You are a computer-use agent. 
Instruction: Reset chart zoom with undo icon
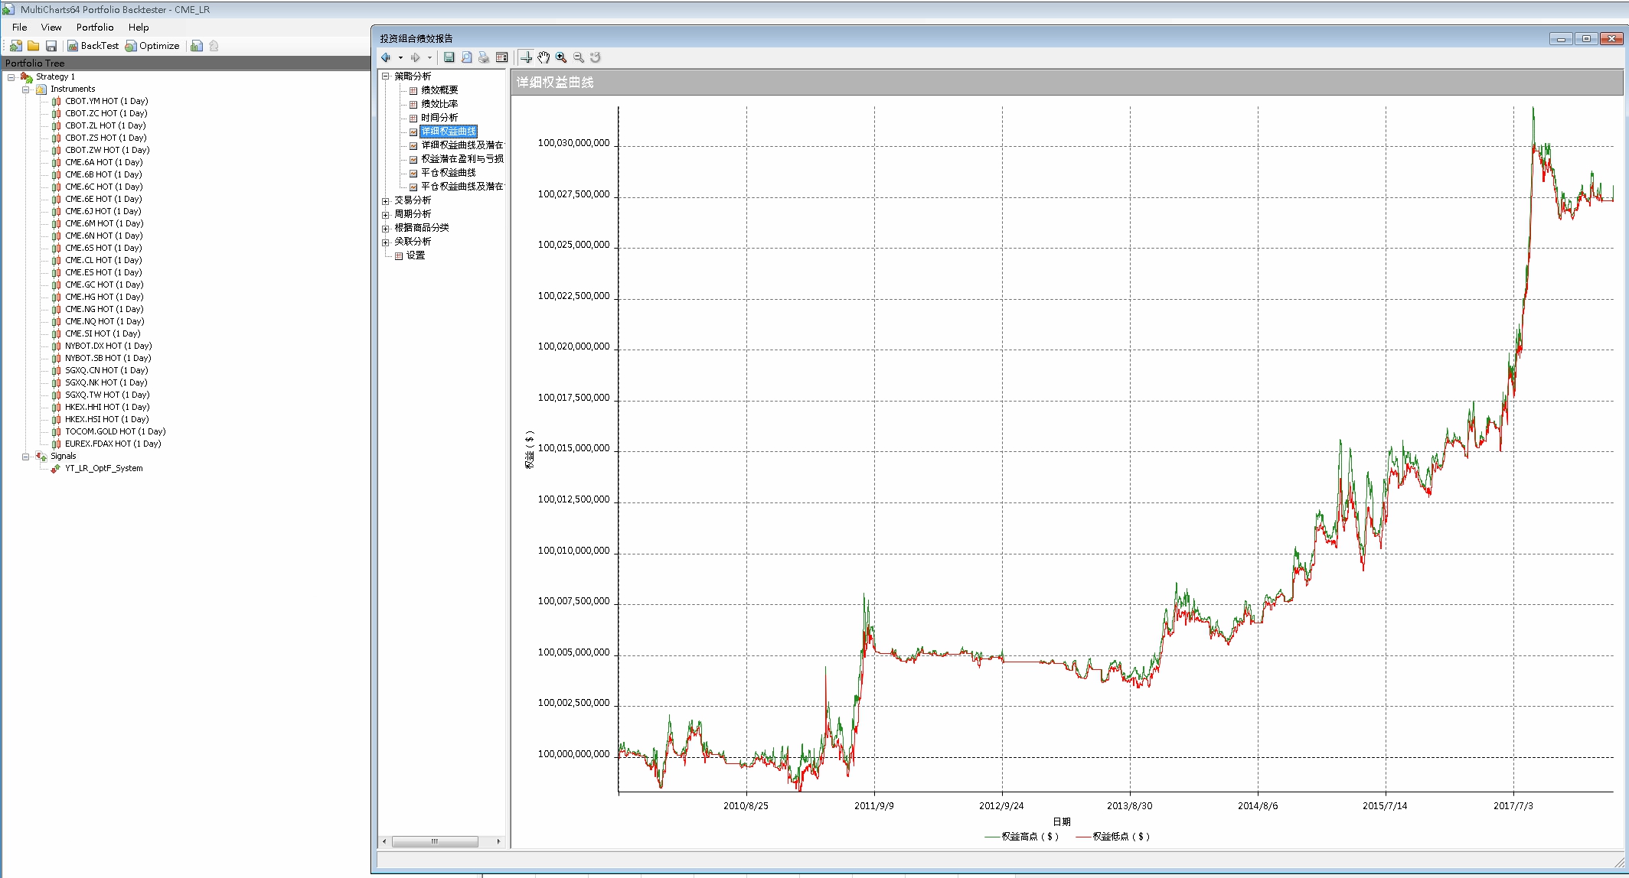pos(596,57)
